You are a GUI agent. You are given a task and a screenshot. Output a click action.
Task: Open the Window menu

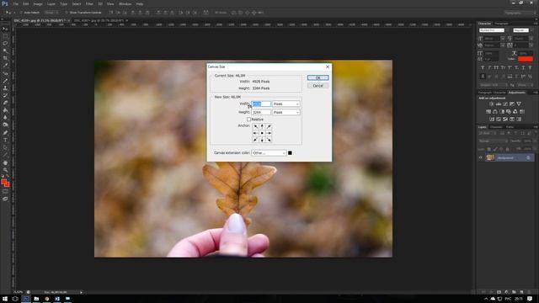click(125, 3)
